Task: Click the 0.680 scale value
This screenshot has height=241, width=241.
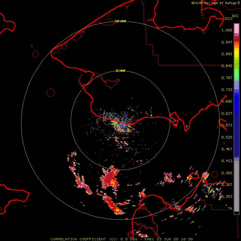Action: (x=227, y=101)
